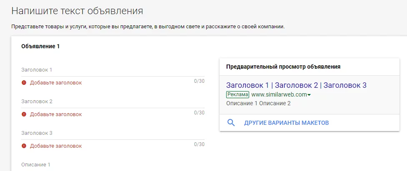Click 'Предварительный просмотр объявления' title
Screen dimensions: 407x171
pyautogui.click(x=283, y=67)
